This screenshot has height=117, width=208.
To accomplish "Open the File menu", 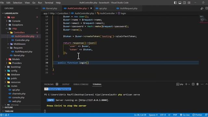I will [x=2, y=3].
